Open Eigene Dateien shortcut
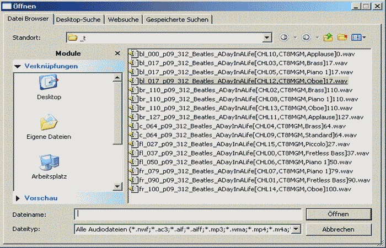 (x=49, y=127)
